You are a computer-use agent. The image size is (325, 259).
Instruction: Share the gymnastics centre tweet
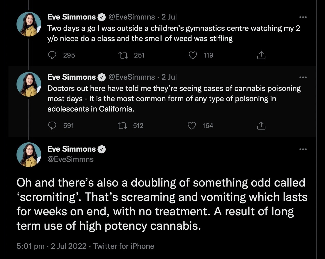[261, 55]
